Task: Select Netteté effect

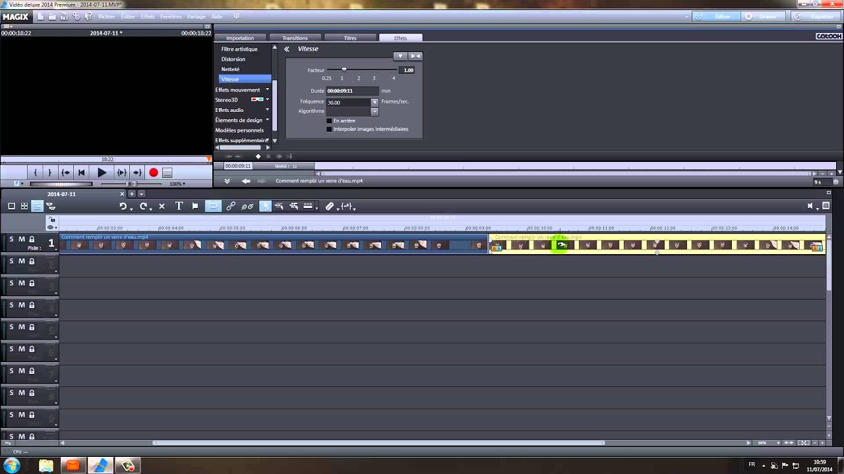Action: (231, 69)
